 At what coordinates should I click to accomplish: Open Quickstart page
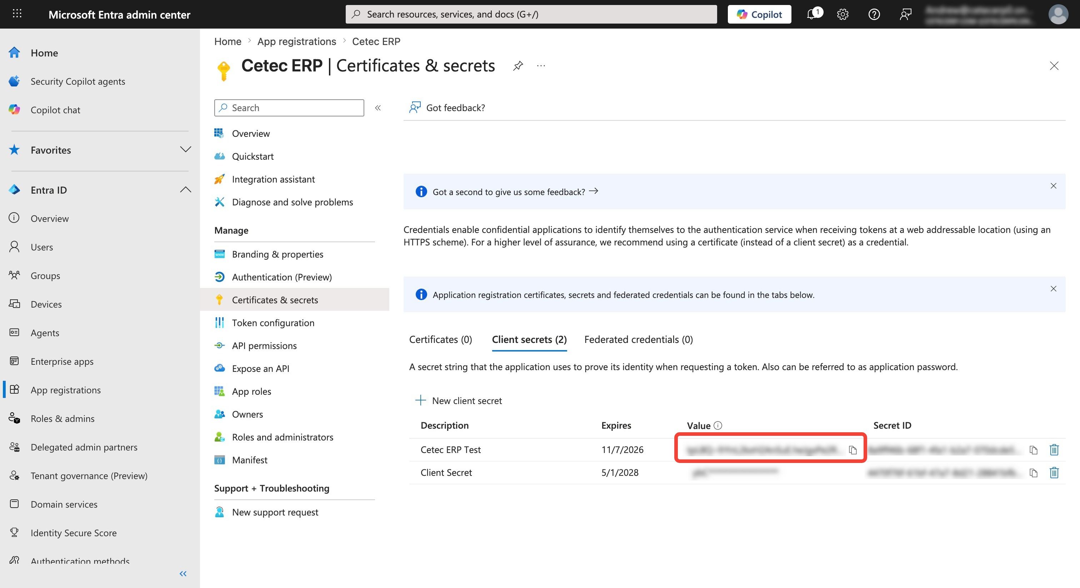pyautogui.click(x=253, y=156)
